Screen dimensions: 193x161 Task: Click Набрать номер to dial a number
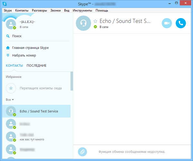[24, 55]
